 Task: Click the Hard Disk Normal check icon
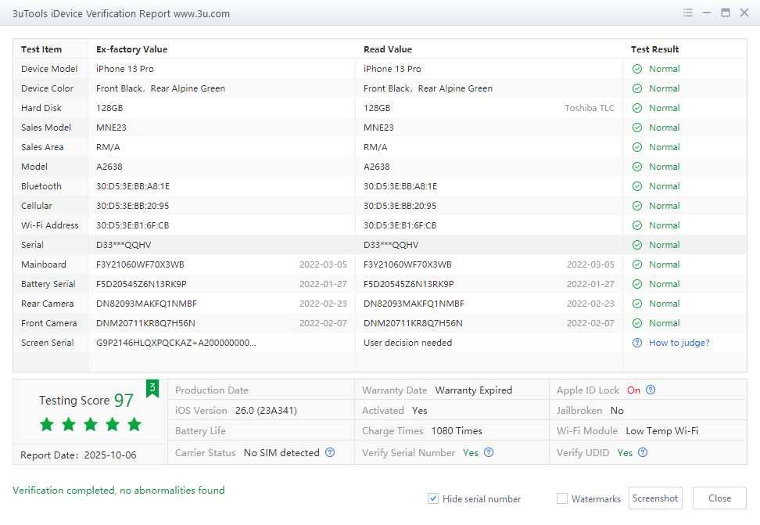637,108
